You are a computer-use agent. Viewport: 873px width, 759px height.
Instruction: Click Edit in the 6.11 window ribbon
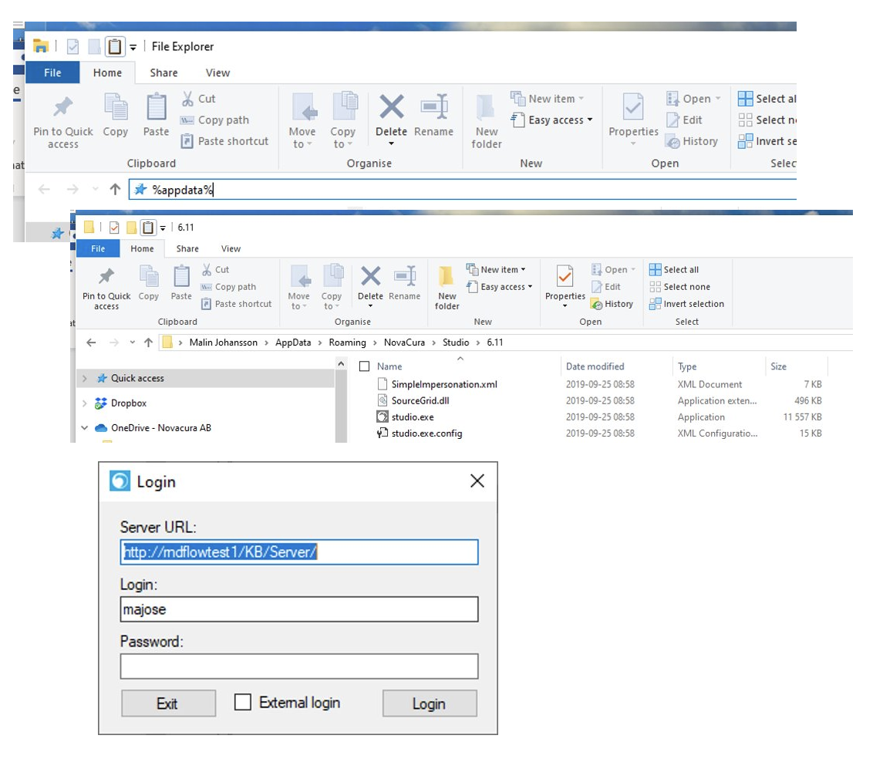click(x=606, y=287)
